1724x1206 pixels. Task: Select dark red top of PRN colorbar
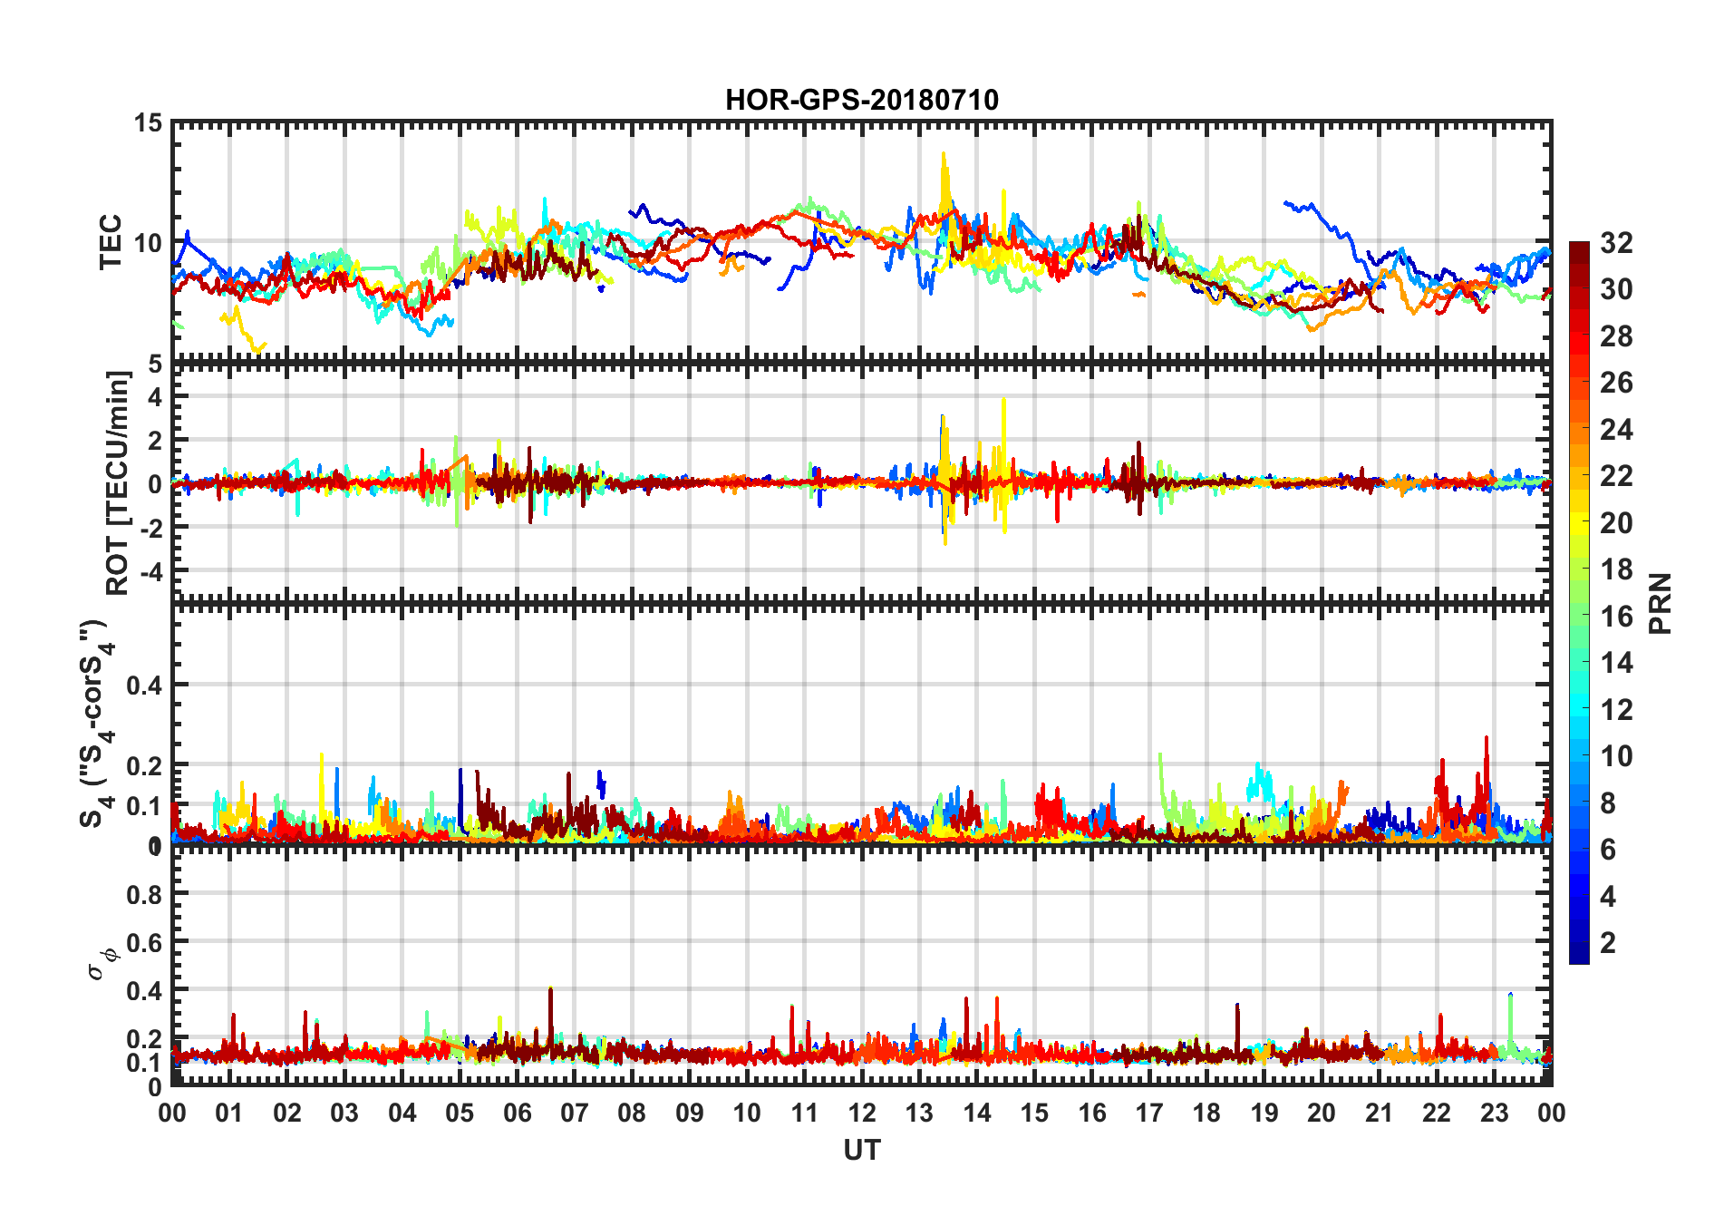(1579, 248)
